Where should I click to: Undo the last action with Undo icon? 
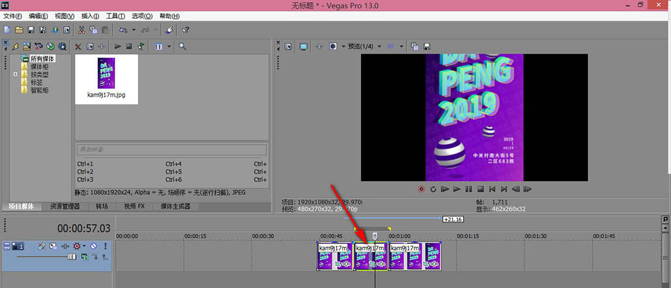point(123,30)
